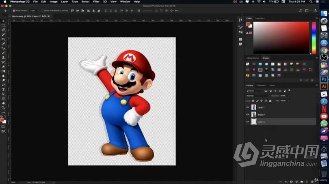Click the share button in options bar

pos(315,11)
